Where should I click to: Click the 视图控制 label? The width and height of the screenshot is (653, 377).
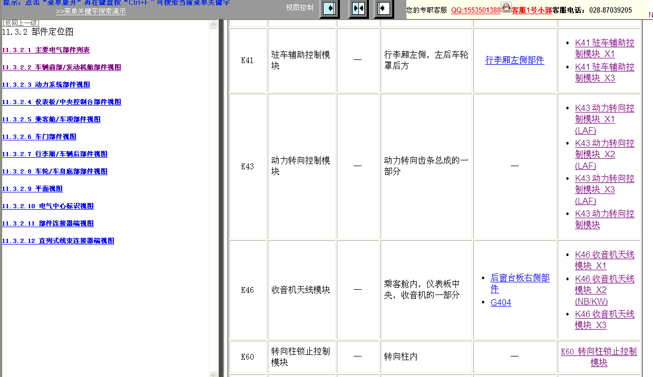[299, 8]
